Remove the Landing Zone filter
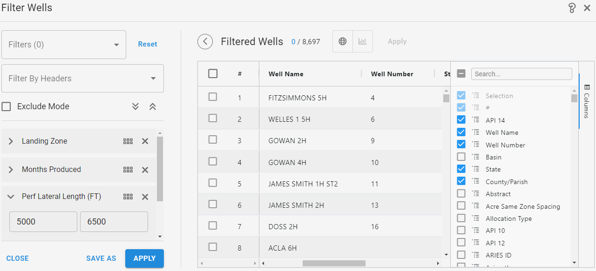The image size is (596, 271). tap(145, 141)
